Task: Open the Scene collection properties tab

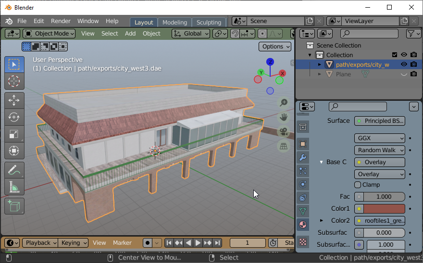Action: tap(303, 127)
